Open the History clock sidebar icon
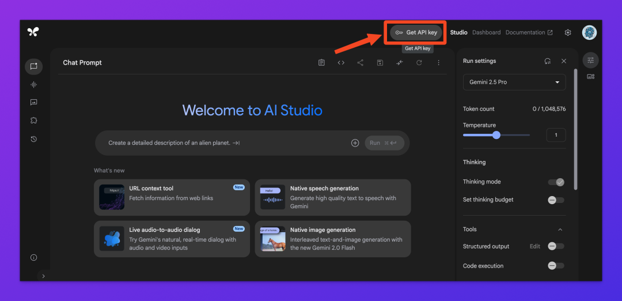This screenshot has height=301, width=622. (34, 139)
